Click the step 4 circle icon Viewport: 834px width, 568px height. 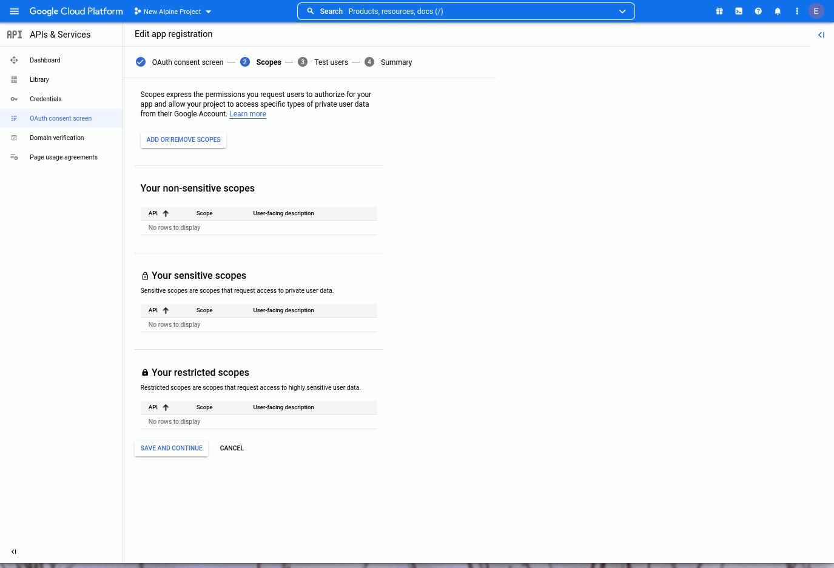[369, 62]
